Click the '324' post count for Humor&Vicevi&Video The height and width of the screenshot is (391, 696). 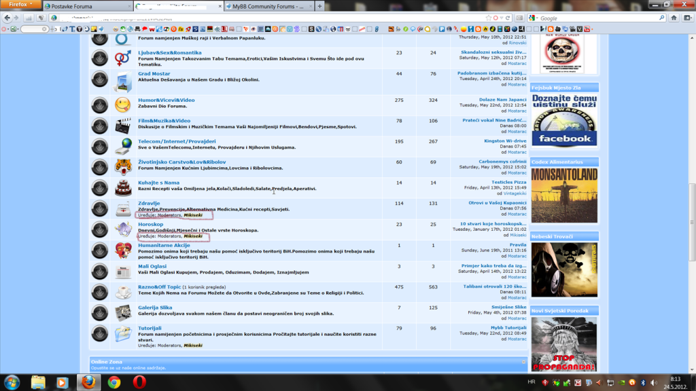[433, 100]
